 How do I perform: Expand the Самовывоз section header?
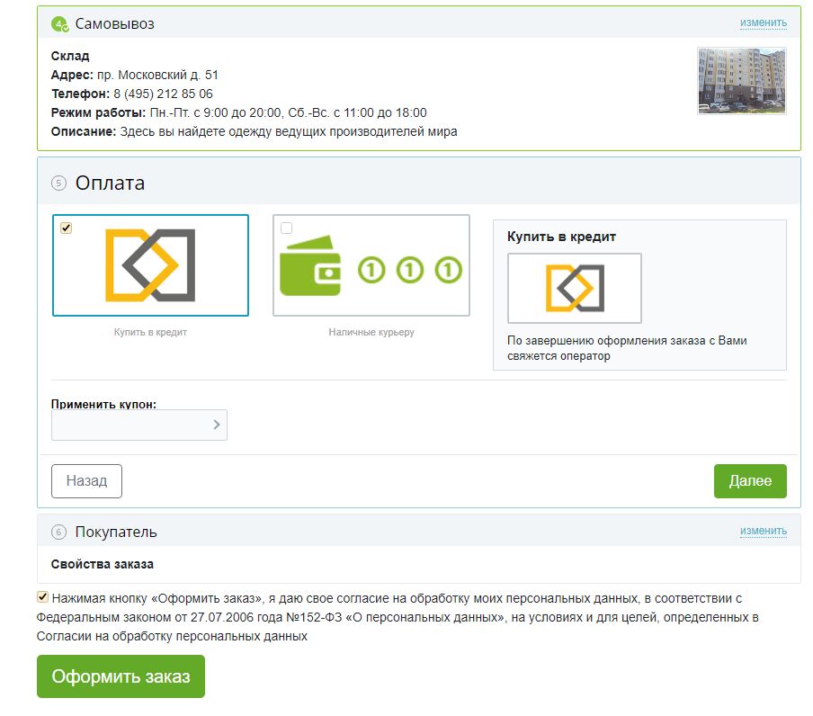click(x=115, y=24)
